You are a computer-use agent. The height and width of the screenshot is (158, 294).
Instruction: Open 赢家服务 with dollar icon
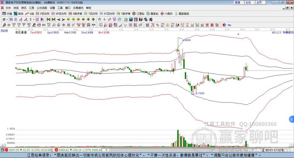point(182,14)
